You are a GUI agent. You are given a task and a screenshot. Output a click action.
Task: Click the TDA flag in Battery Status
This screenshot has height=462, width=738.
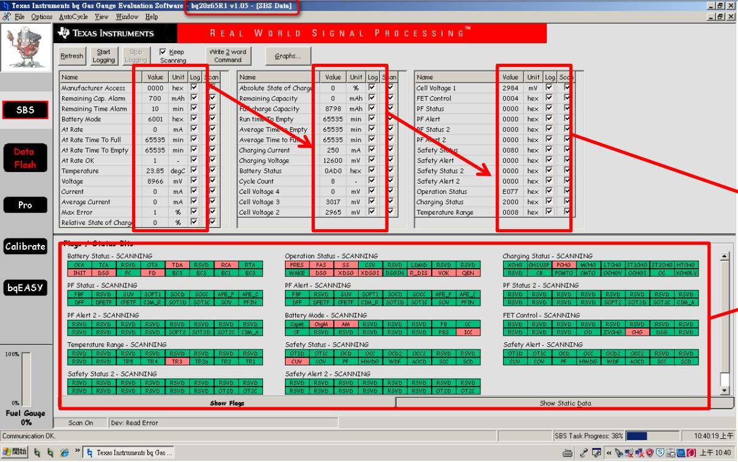(x=177, y=265)
